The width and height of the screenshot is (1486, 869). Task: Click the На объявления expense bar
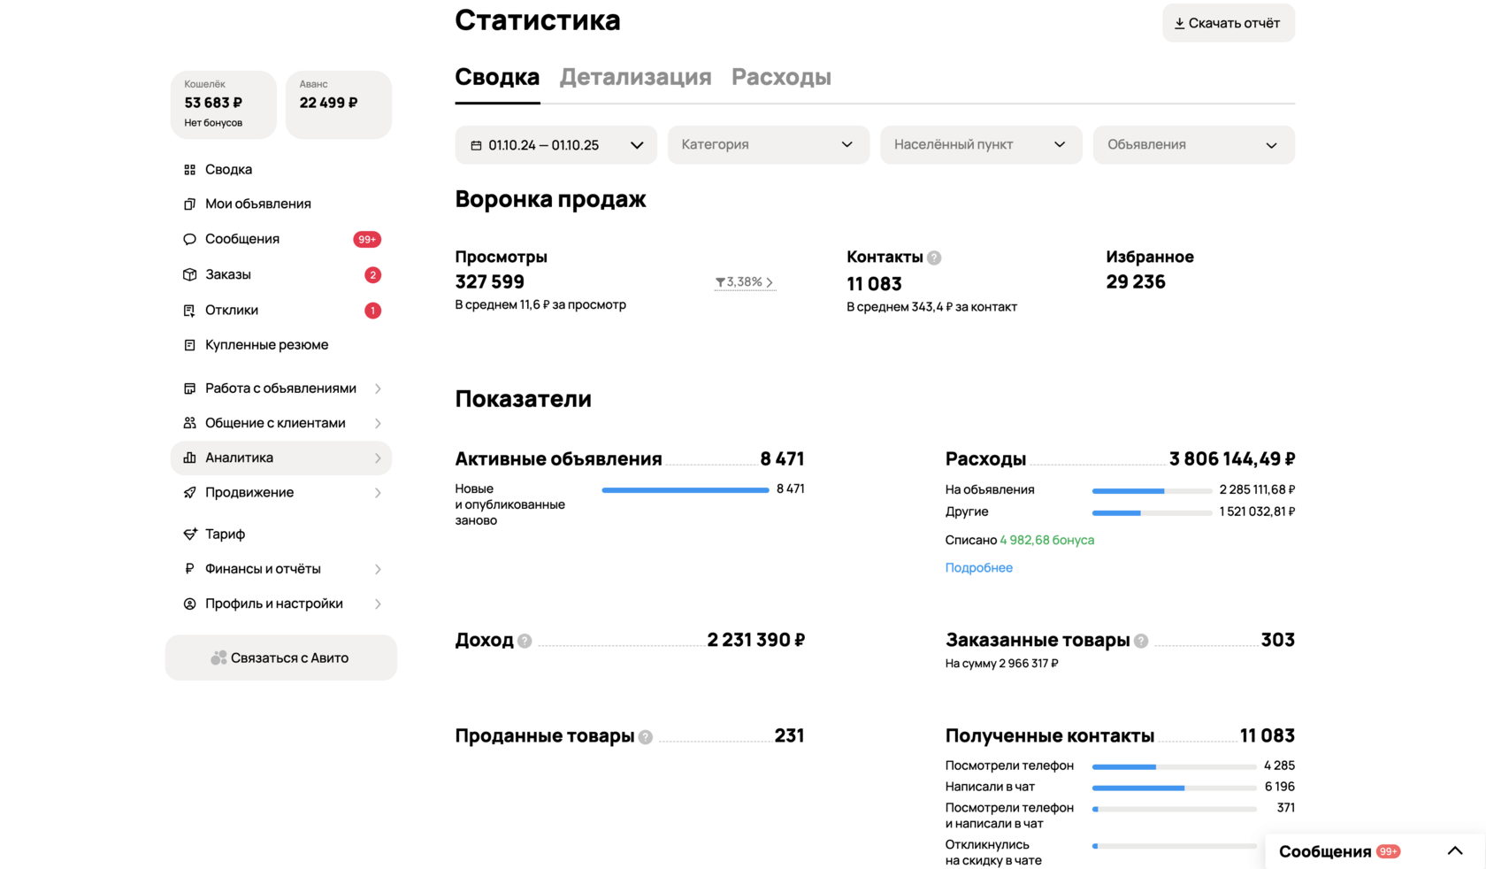1152,490
